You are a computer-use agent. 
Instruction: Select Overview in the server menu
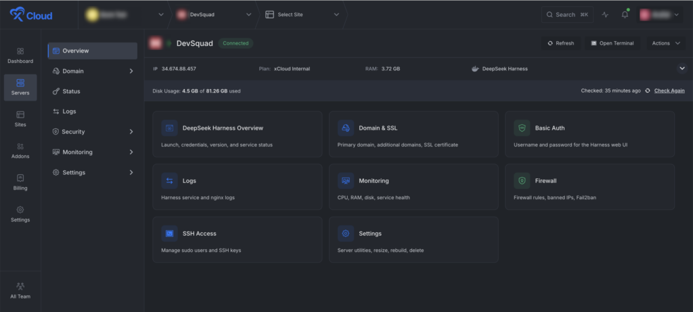92,51
